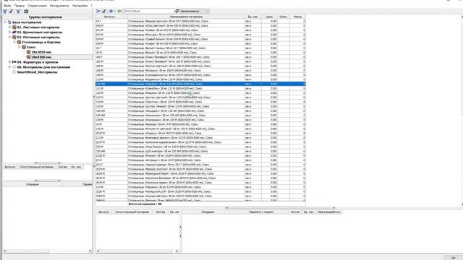Click the blue arrow icon in the material toolbar

click(111, 12)
